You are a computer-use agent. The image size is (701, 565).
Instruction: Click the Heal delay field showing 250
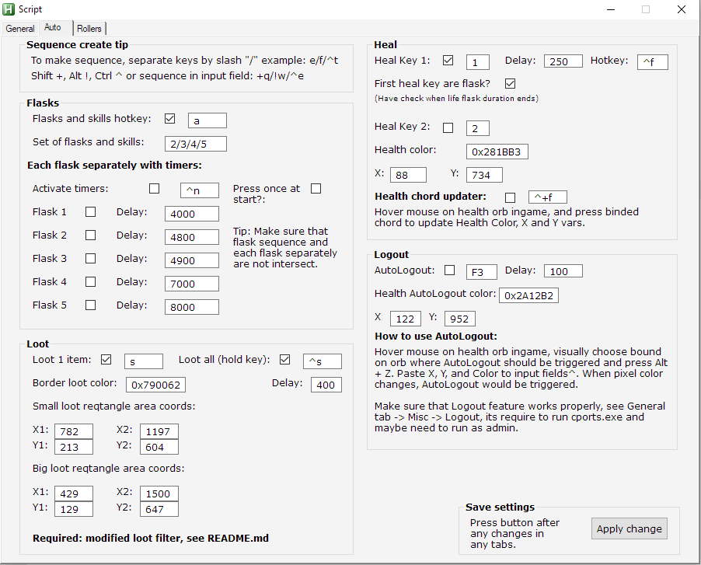click(563, 61)
